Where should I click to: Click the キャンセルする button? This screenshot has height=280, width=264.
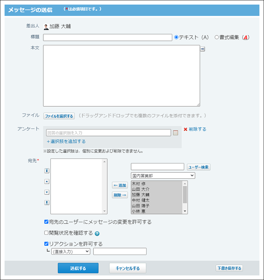pos(128,268)
